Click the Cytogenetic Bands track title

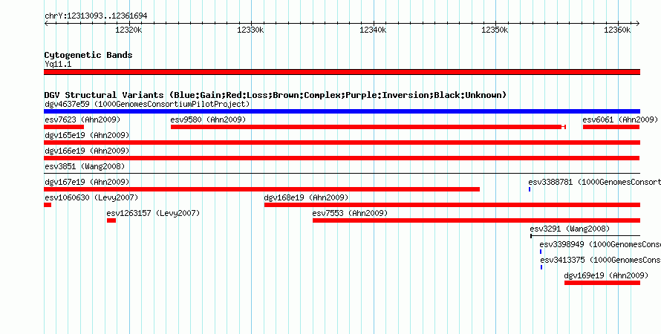pyautogui.click(x=88, y=55)
